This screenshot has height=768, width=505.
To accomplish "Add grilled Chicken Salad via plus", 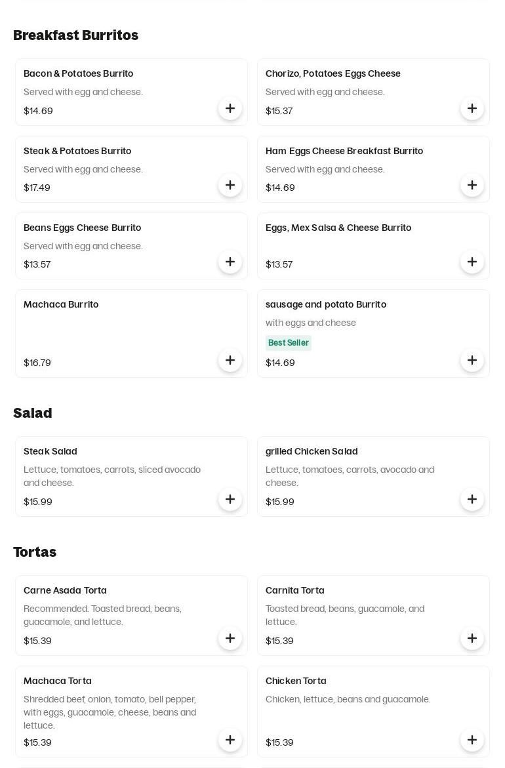I will point(472,499).
